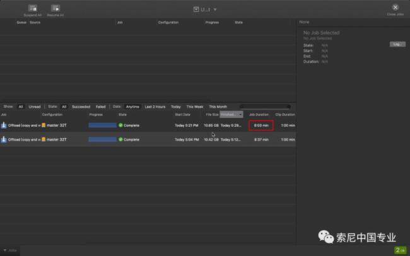Viewport: 410px width, 256px height.
Task: Click the green jobs counter badge
Action: click(401, 250)
